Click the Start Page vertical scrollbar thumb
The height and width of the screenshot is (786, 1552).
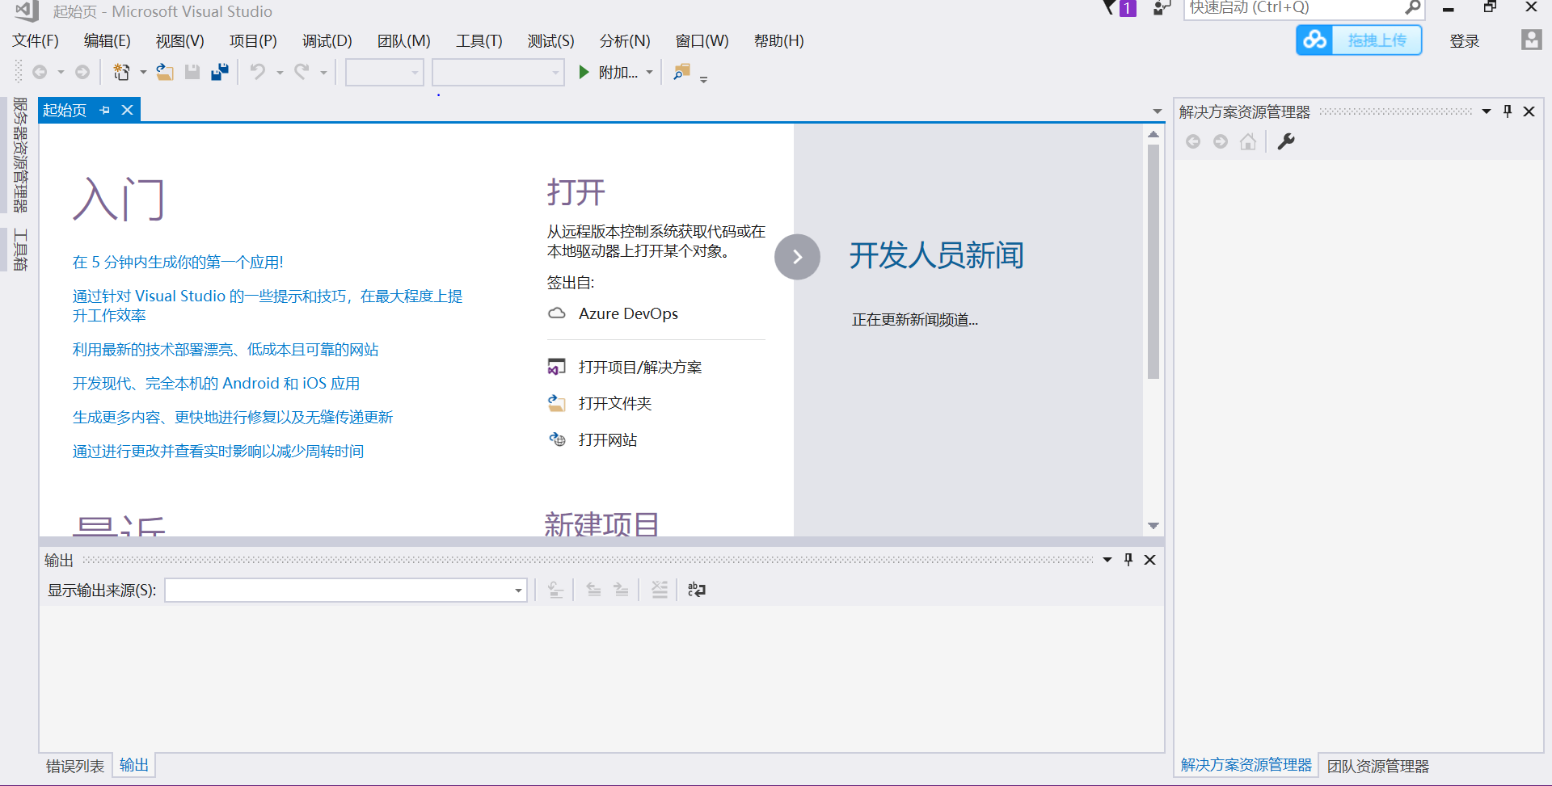1153,262
